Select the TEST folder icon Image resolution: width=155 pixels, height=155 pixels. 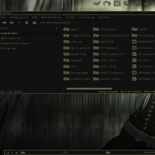[134, 29]
